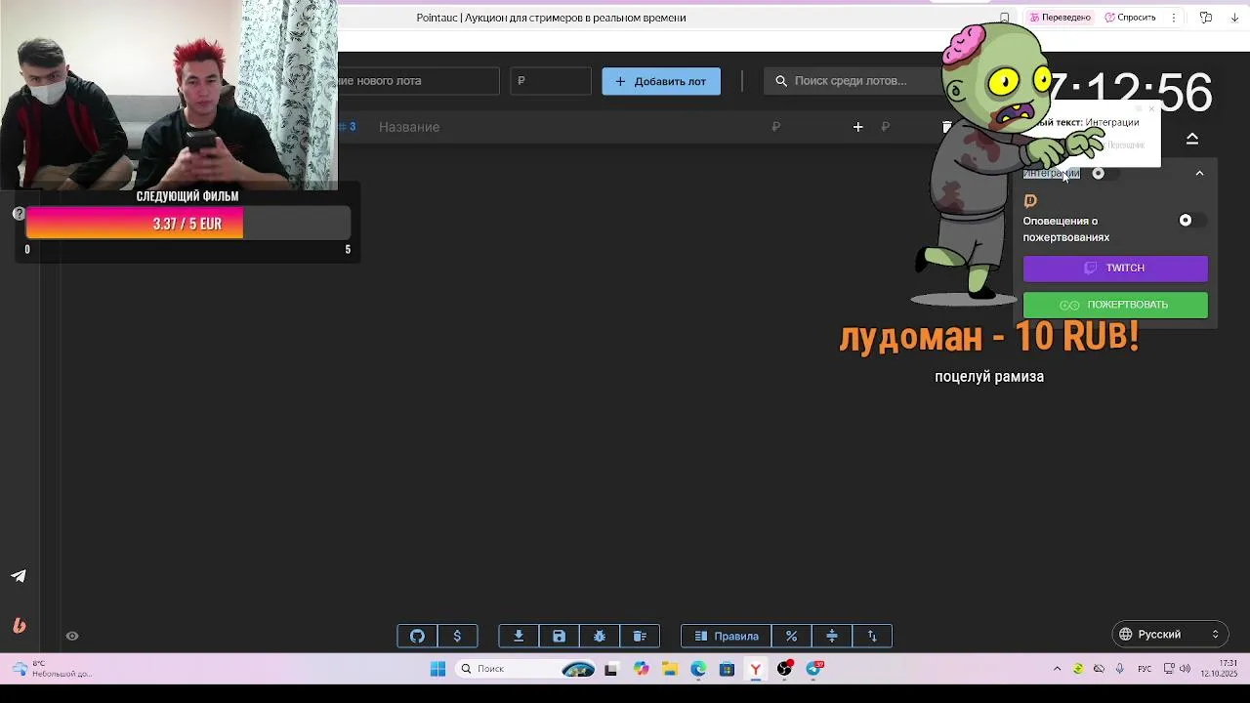Show lot percentages with the % icon
This screenshot has width=1250, height=703.
(x=791, y=636)
